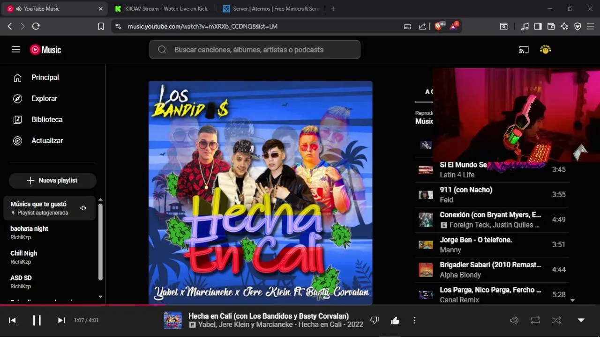Click the sidebar playlist scrollbar

point(100,242)
